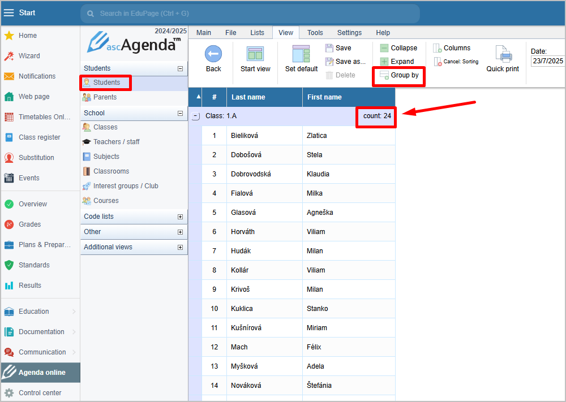This screenshot has height=402, width=566.
Task: Open the hamburger Start menu icon
Action: pos(8,12)
